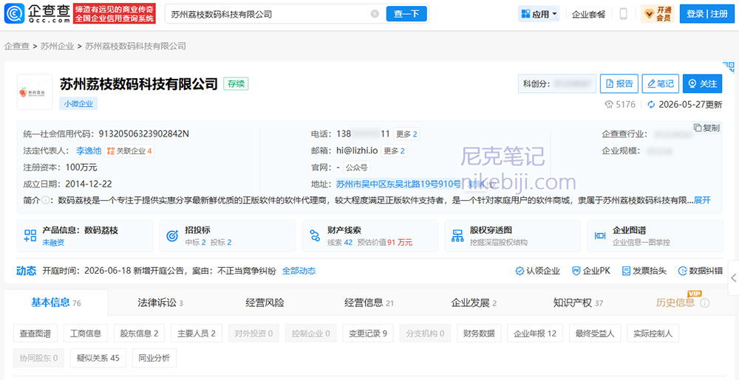739x380 pixels.
Task: Switch to the 基本信息 tab
Action: [x=56, y=303]
